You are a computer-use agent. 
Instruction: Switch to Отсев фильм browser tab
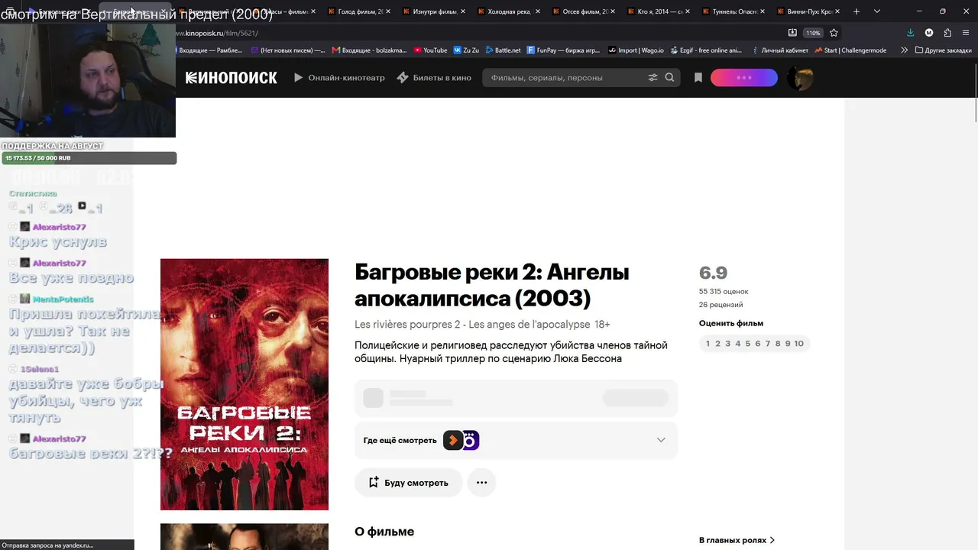(x=584, y=11)
